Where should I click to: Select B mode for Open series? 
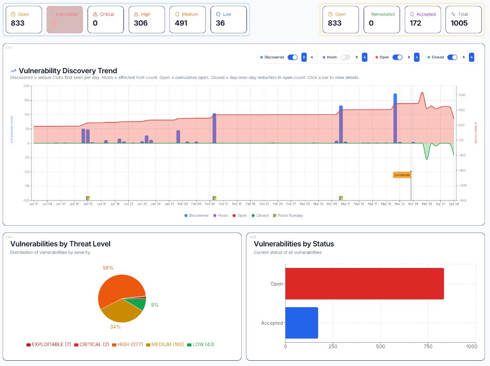coord(409,57)
